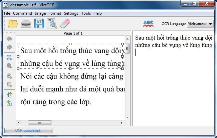Open the VietOCR window title icon
Image resolution: width=217 pixels, height=138 pixels.
tap(5, 5)
